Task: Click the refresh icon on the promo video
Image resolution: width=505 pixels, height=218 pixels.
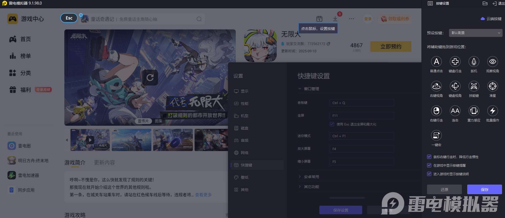Action: (x=150, y=78)
